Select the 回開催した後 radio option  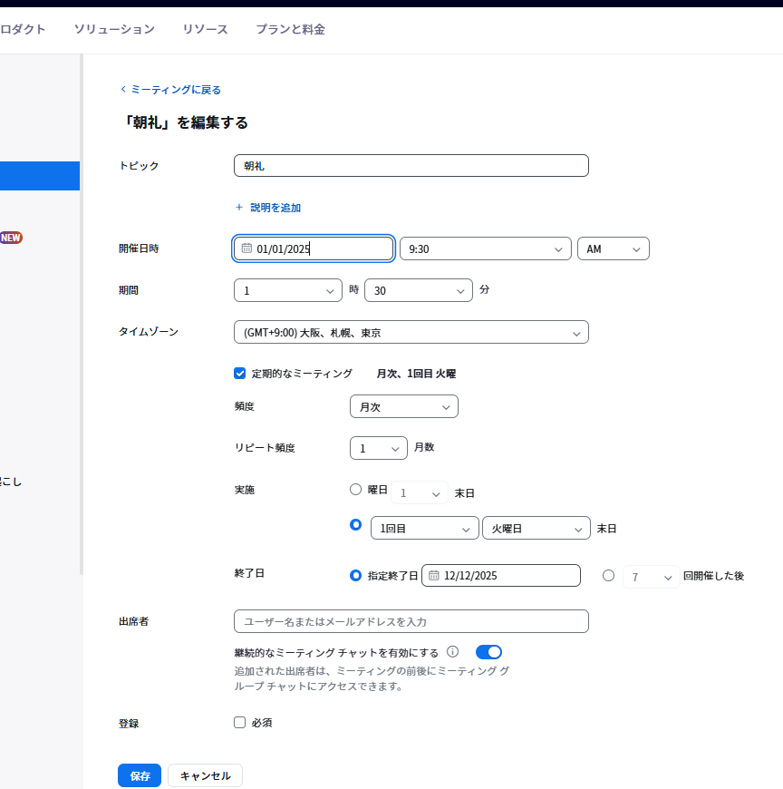(x=608, y=576)
